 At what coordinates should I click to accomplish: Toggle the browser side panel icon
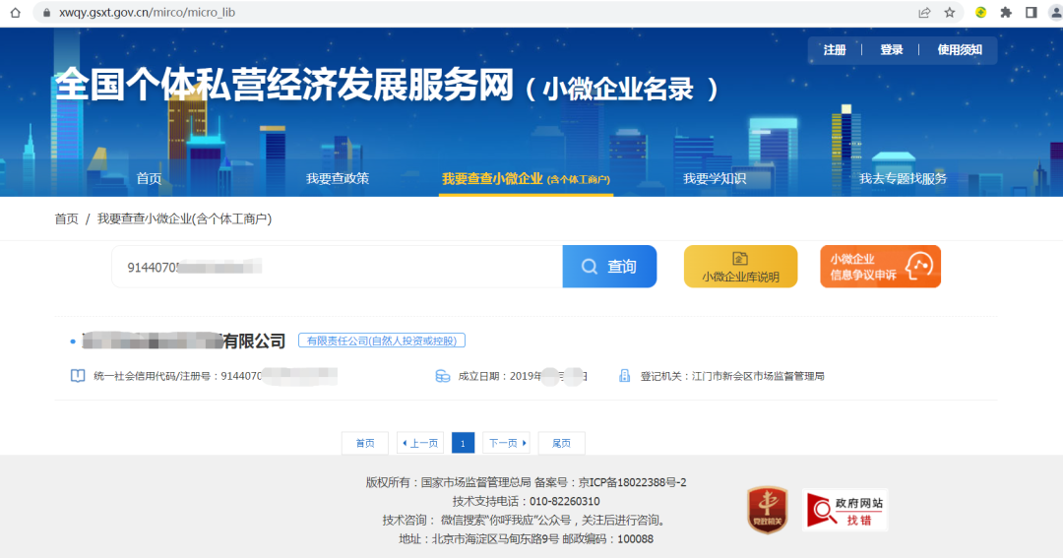tap(1032, 13)
